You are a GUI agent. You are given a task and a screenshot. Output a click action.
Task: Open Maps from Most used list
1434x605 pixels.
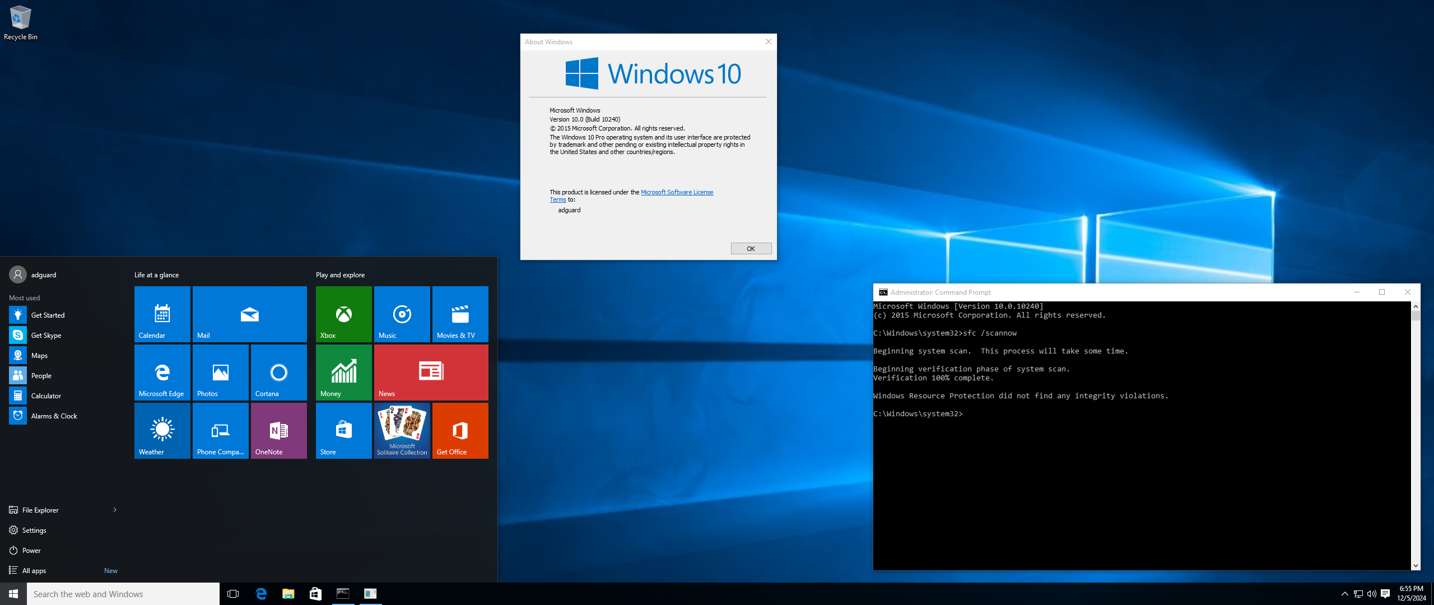64,356
